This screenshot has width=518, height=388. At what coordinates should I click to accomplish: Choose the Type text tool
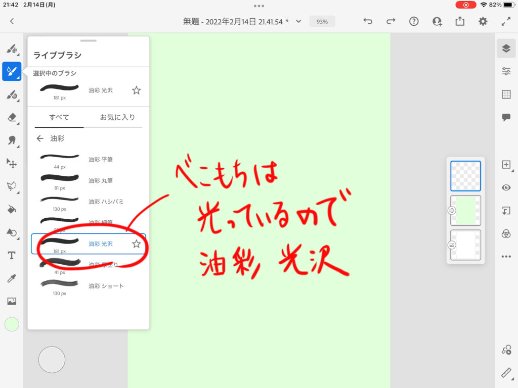12,255
